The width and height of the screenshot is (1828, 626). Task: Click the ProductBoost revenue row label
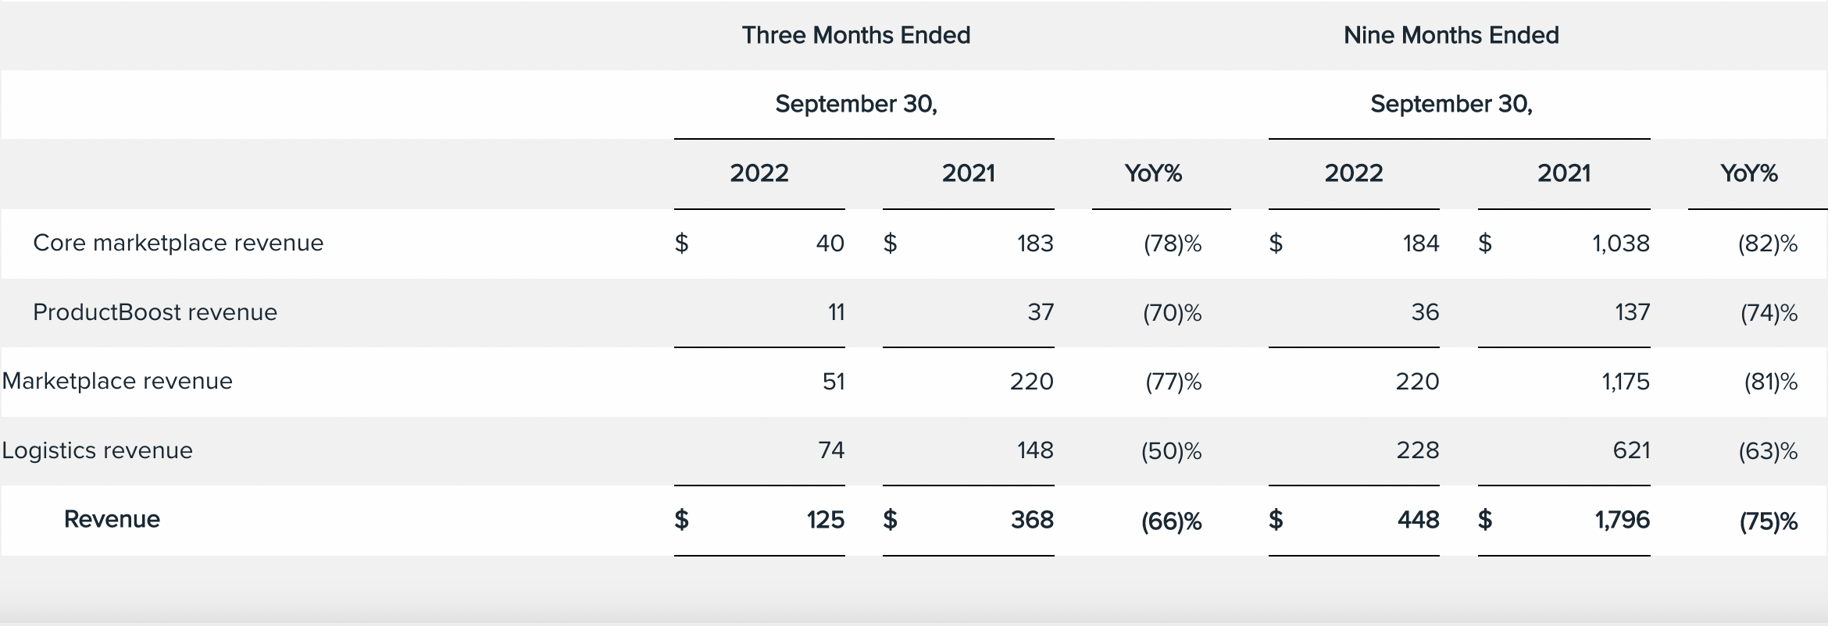(x=155, y=312)
